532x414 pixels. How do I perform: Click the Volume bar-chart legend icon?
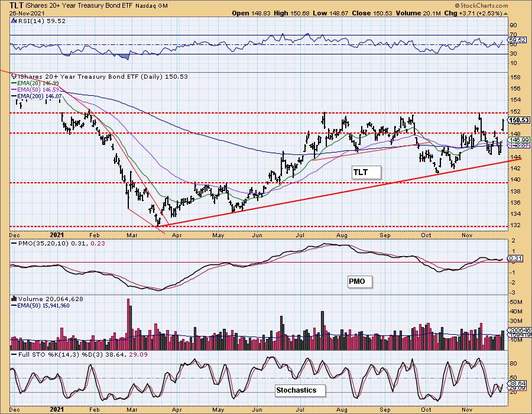point(14,299)
